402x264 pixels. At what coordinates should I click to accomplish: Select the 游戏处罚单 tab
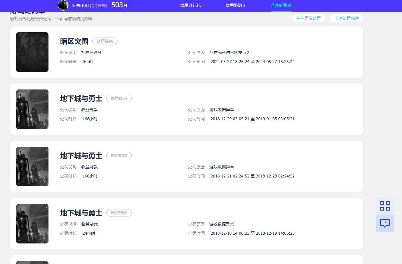point(281,5)
